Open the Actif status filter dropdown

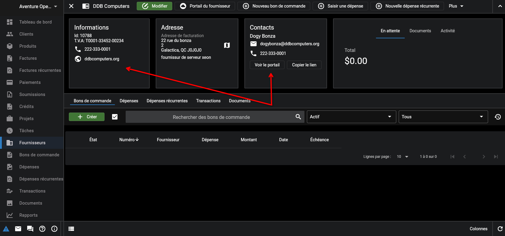point(351,117)
